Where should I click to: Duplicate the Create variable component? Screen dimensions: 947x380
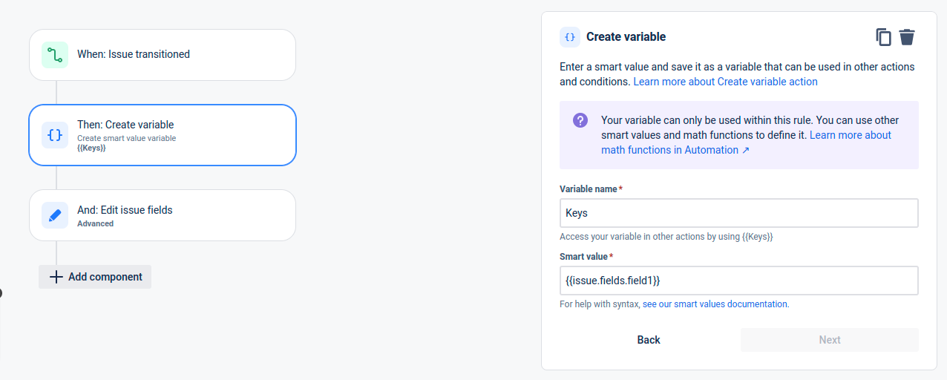pos(883,37)
